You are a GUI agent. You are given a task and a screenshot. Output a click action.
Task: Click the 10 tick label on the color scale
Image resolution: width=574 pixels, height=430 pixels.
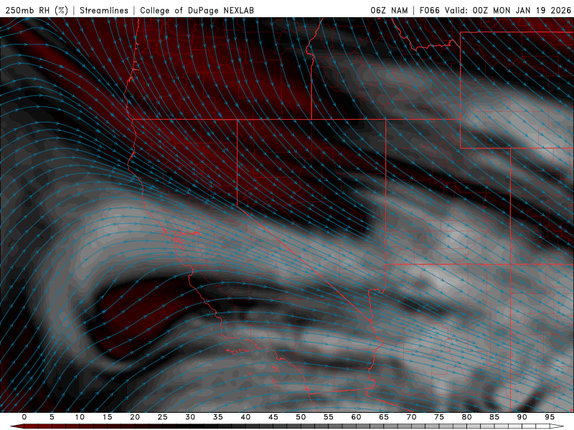pos(80,417)
